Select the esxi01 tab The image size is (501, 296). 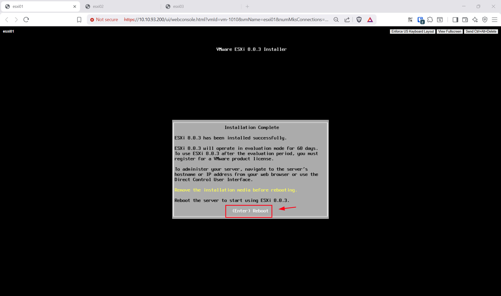40,7
